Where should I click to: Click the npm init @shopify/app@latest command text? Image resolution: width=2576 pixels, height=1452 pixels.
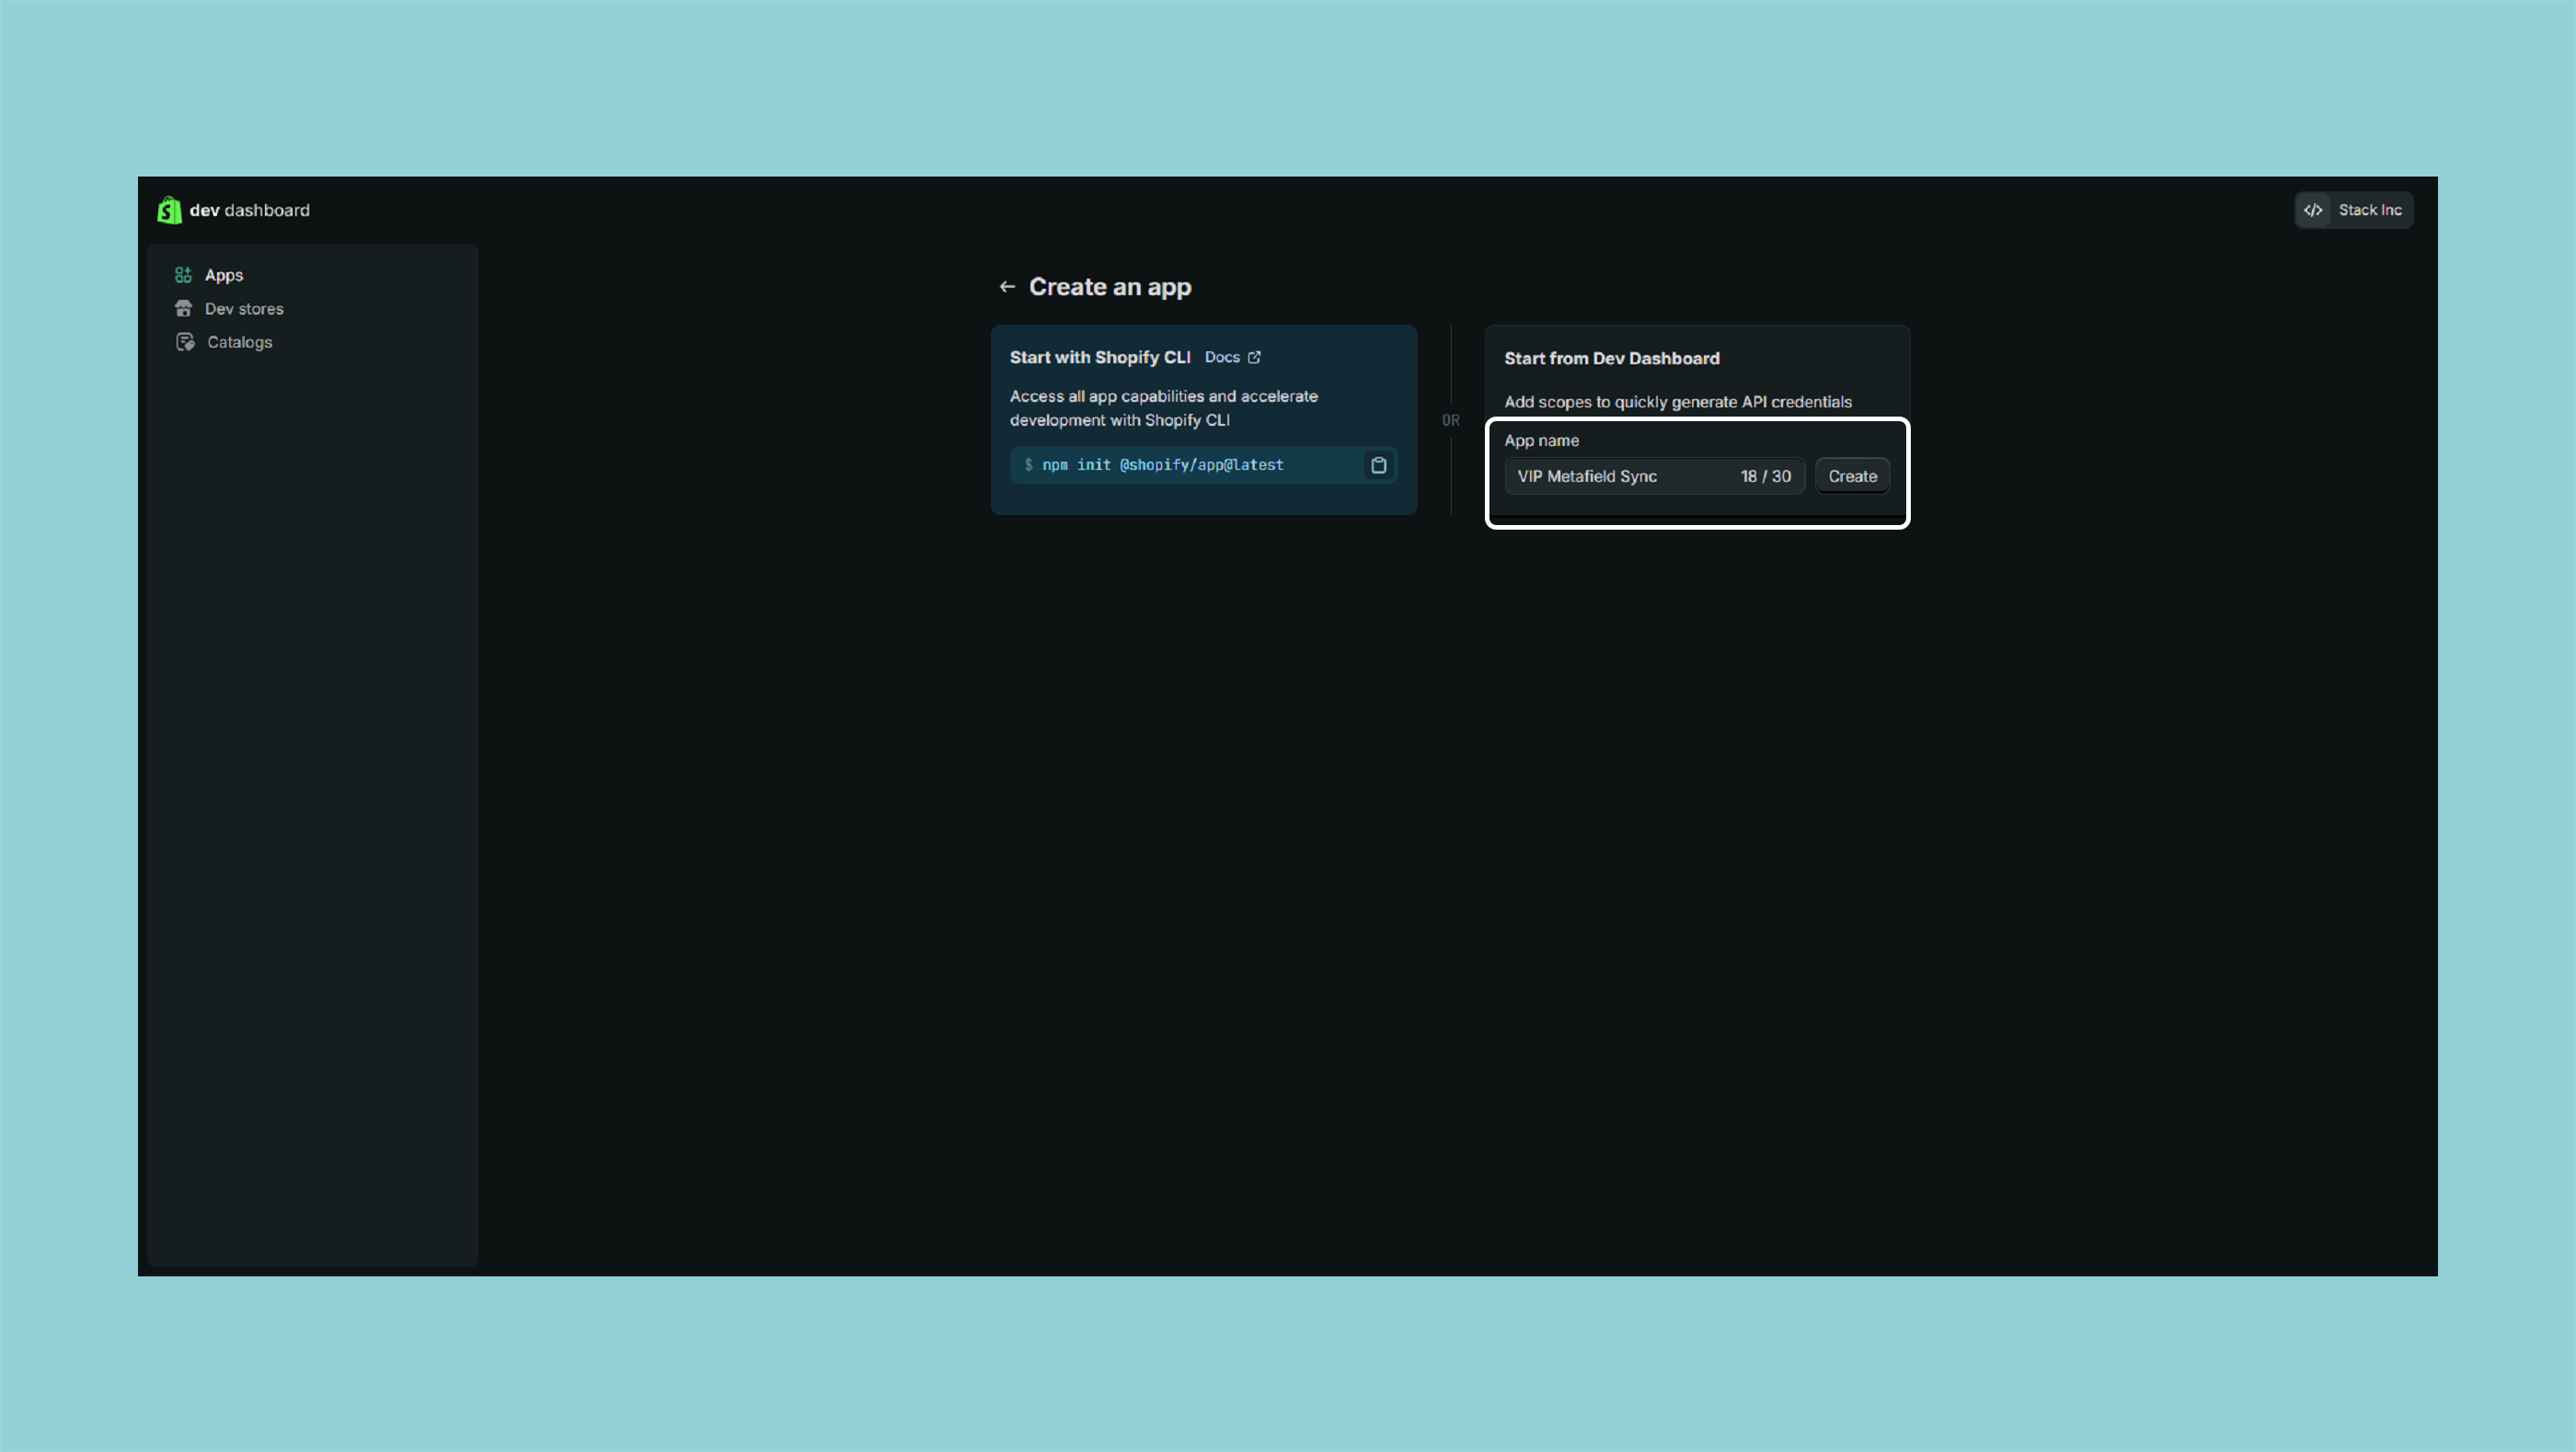(1162, 464)
